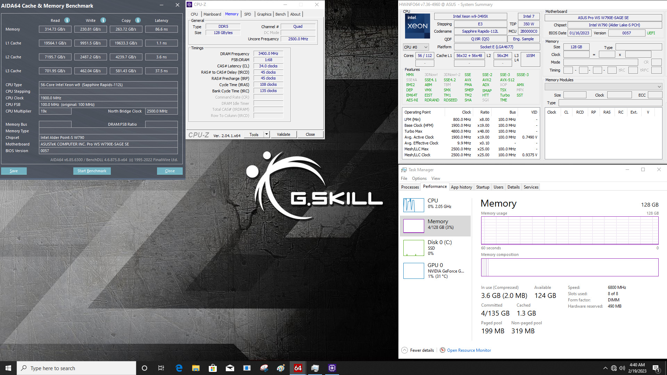Open Users tab in Task Manager
This screenshot has height=375, width=667.
[x=498, y=187]
